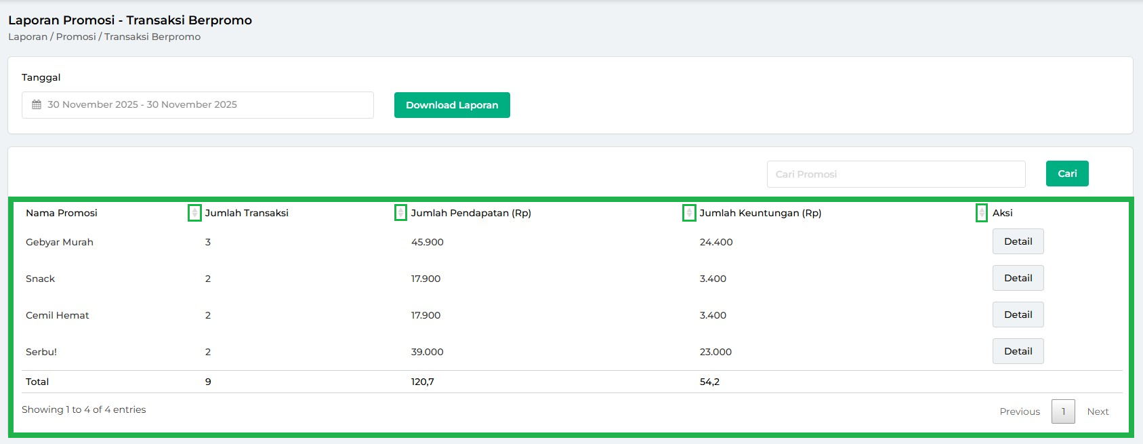Sort by Jumlah Pendapatan using sort arrows
This screenshot has width=1143, height=444.
(689, 213)
